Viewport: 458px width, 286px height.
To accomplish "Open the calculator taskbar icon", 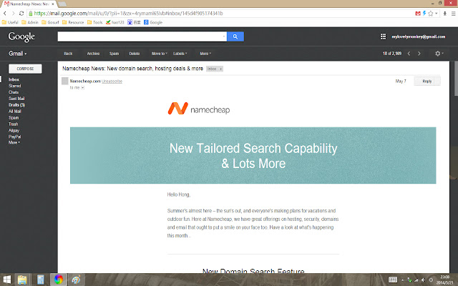I will click(x=41, y=280).
